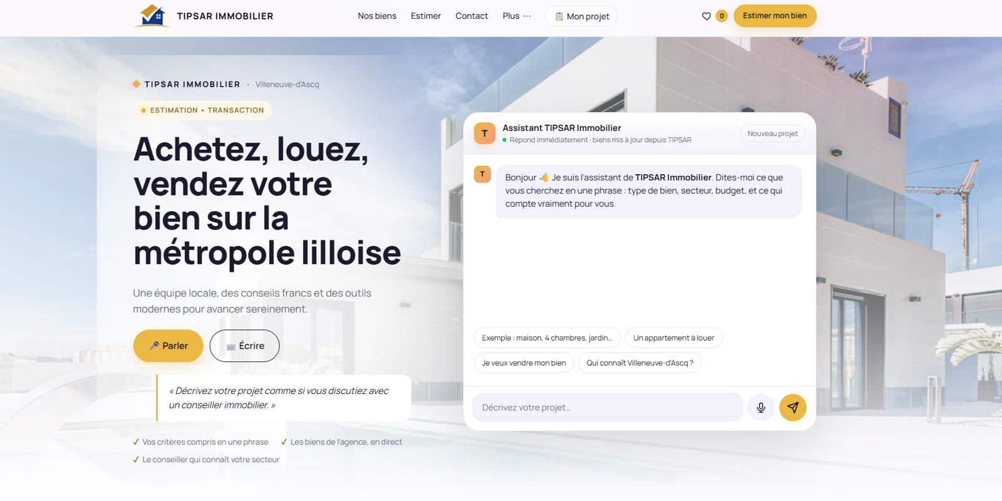Select the 'Un appartement à louer' suggestion
This screenshot has width=1002, height=501.
[x=674, y=338]
